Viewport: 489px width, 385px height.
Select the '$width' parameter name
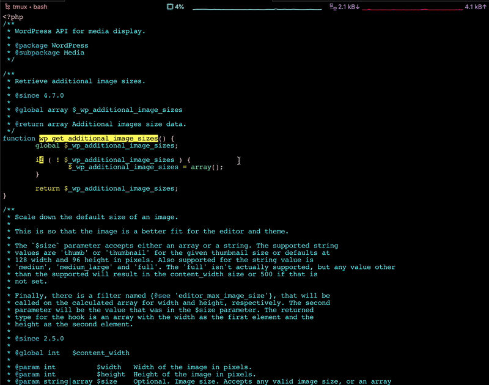109,367
